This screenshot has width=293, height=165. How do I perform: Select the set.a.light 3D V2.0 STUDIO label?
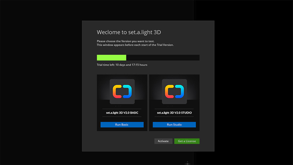174,113
